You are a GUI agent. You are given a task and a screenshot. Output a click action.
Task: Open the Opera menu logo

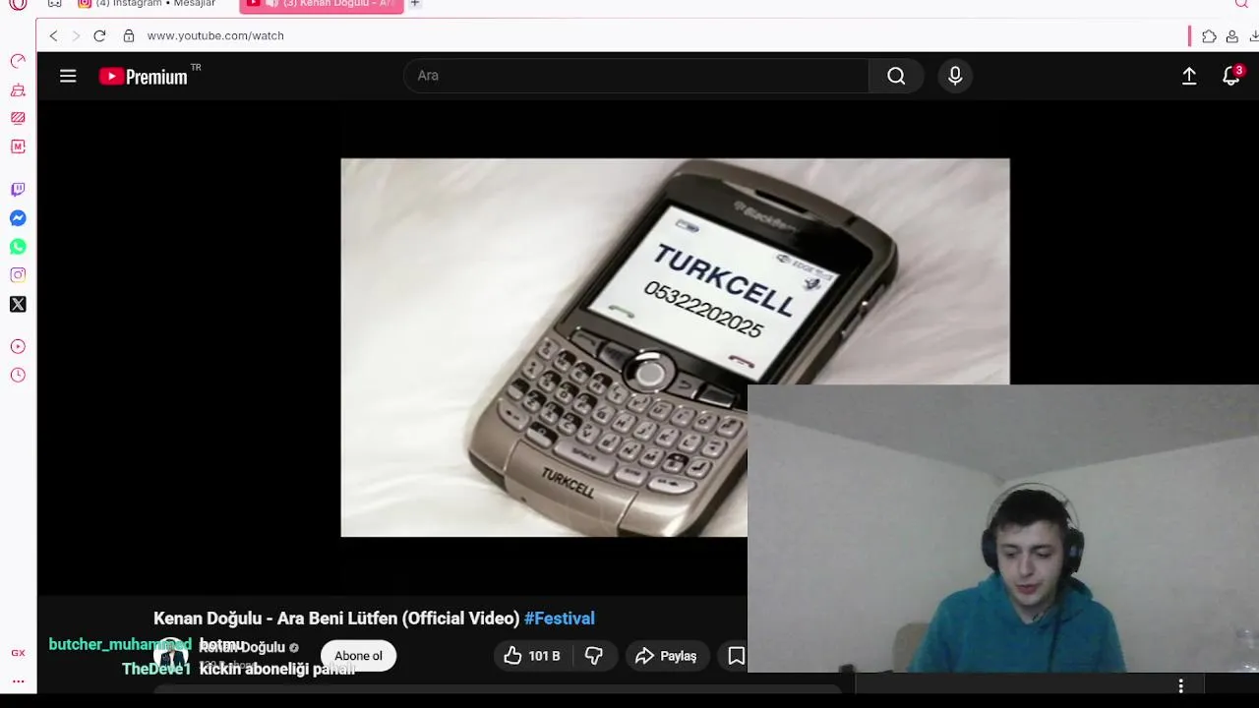[x=18, y=4]
